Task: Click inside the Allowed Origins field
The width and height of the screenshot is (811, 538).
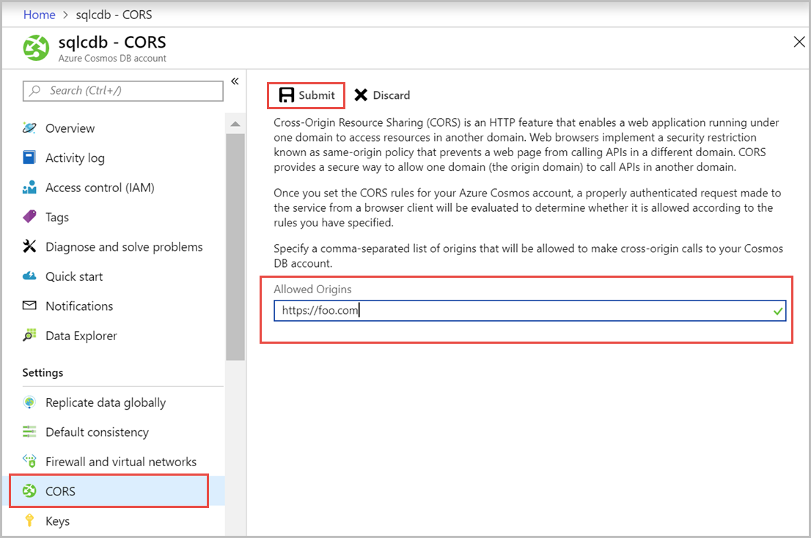Action: click(528, 310)
